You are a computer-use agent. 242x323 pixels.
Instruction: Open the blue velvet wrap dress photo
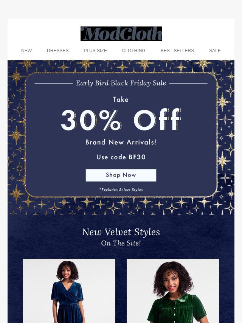[69, 290]
